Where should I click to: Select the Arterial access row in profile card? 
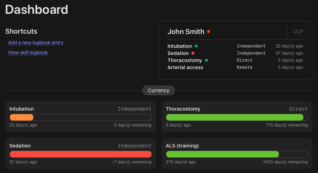185,67
